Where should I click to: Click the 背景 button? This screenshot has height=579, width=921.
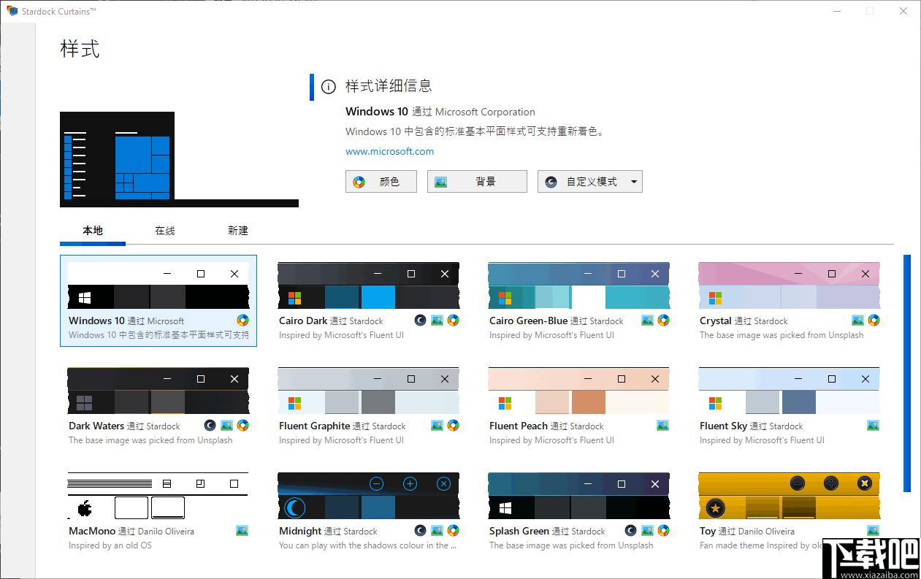(476, 182)
